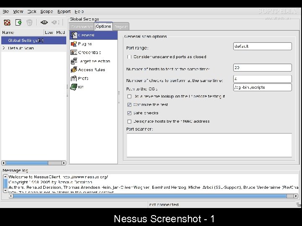Screen dimensions: 302x226
Task: Select the General options icon
Action: point(74,35)
